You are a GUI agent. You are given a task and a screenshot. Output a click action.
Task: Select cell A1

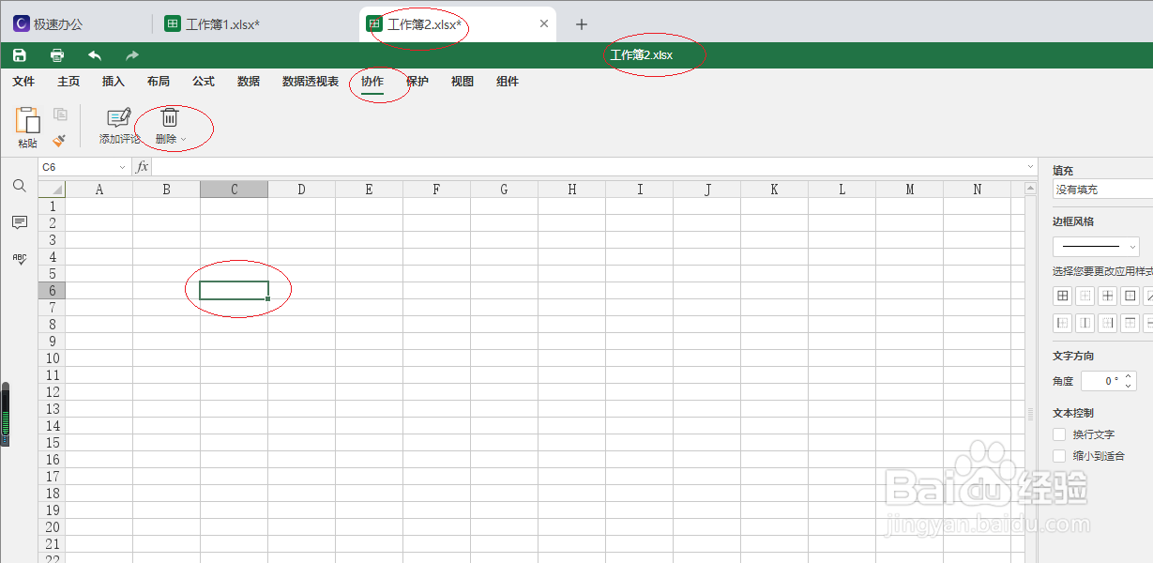pos(99,206)
